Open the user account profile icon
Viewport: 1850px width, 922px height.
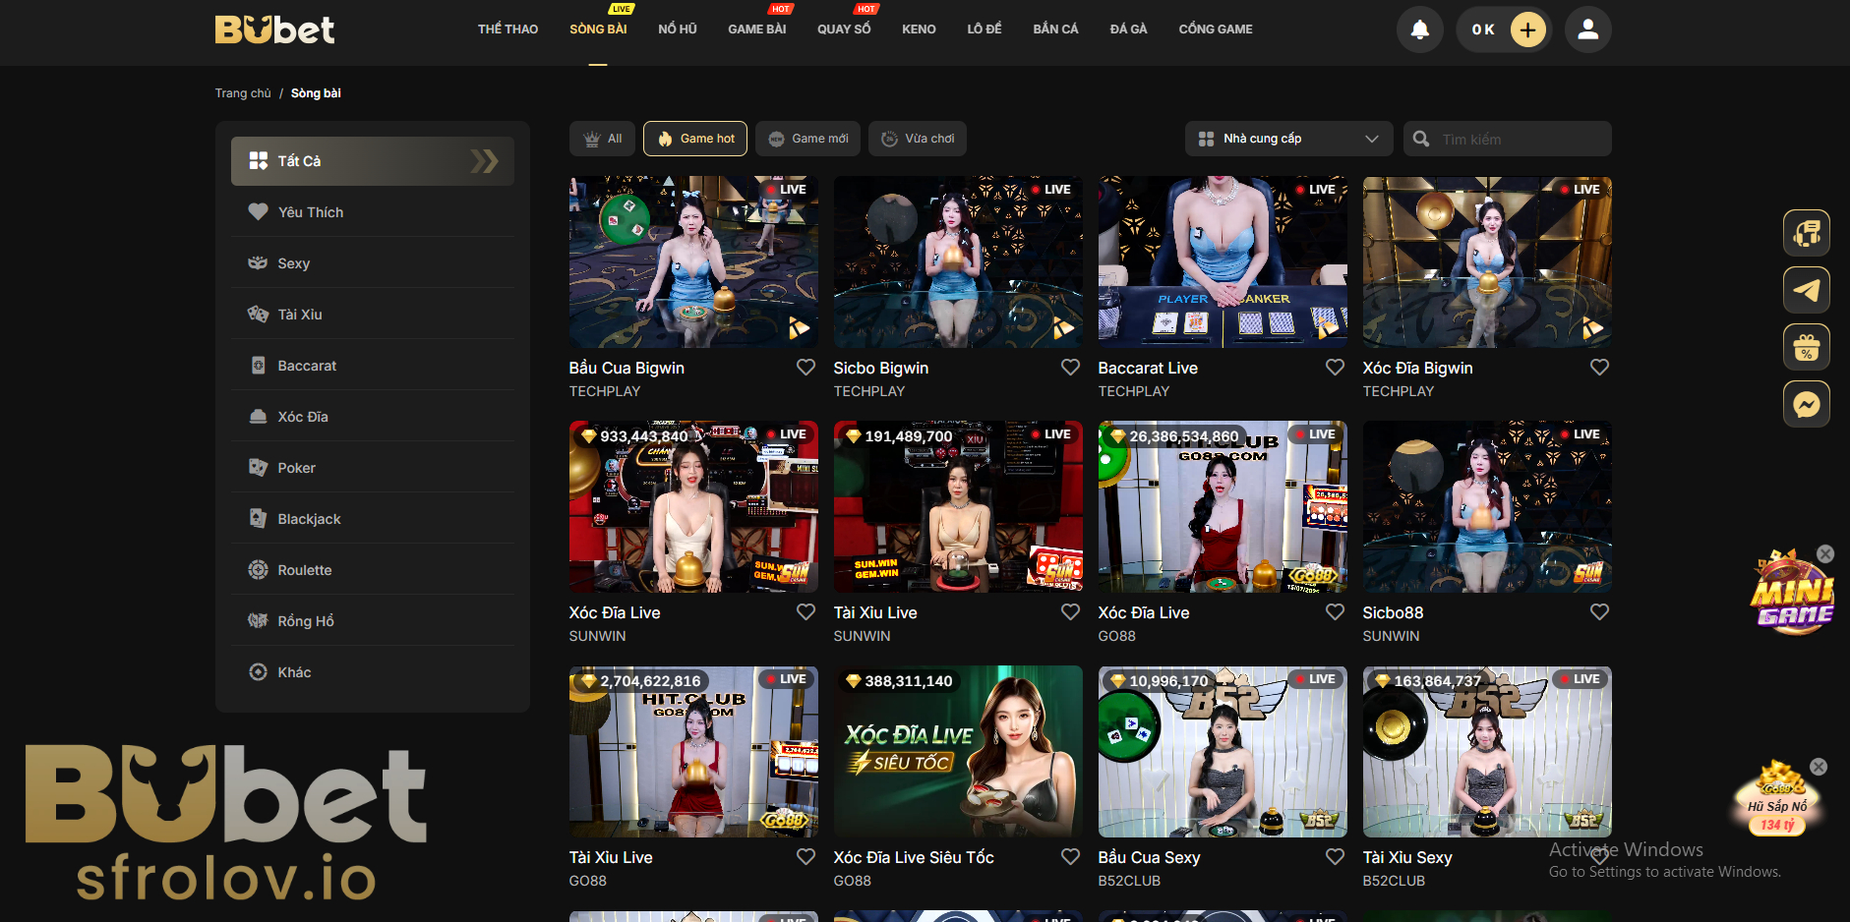(x=1587, y=29)
